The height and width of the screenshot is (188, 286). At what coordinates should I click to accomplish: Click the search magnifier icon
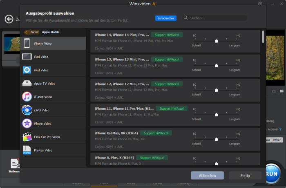[185, 18]
